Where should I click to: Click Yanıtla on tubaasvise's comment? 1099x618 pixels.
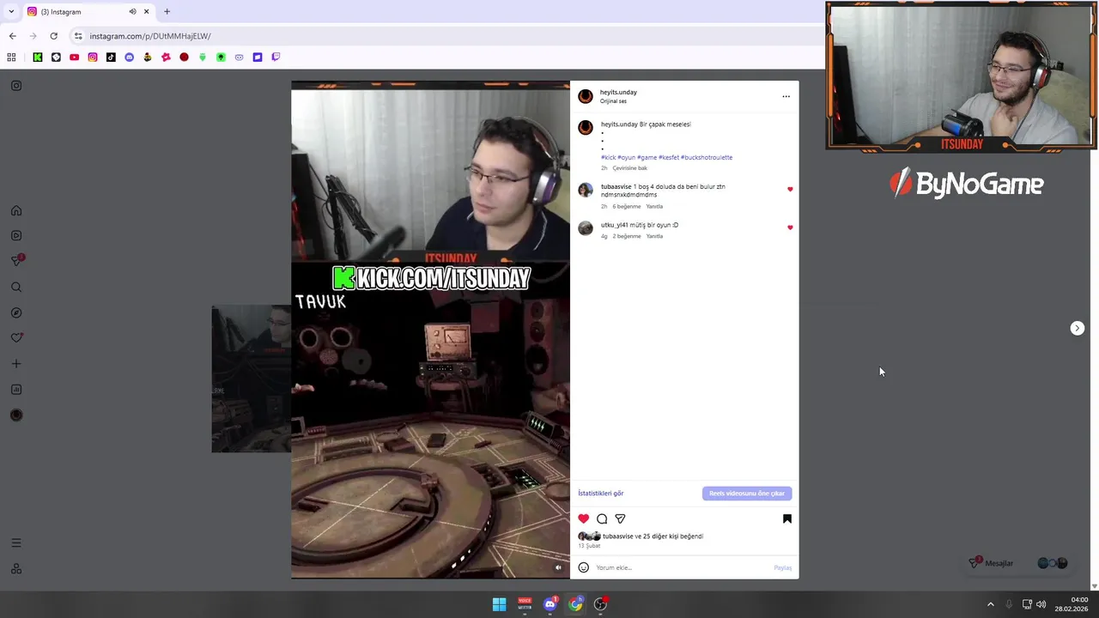(x=654, y=207)
